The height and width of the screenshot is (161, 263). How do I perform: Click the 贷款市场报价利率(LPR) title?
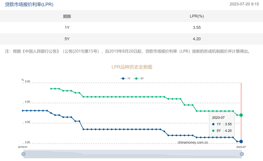coord(29,4)
